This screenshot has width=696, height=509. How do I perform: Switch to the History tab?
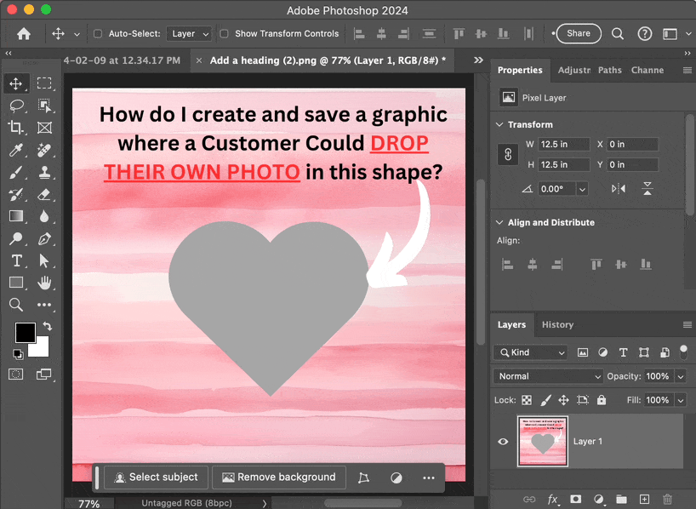point(557,324)
